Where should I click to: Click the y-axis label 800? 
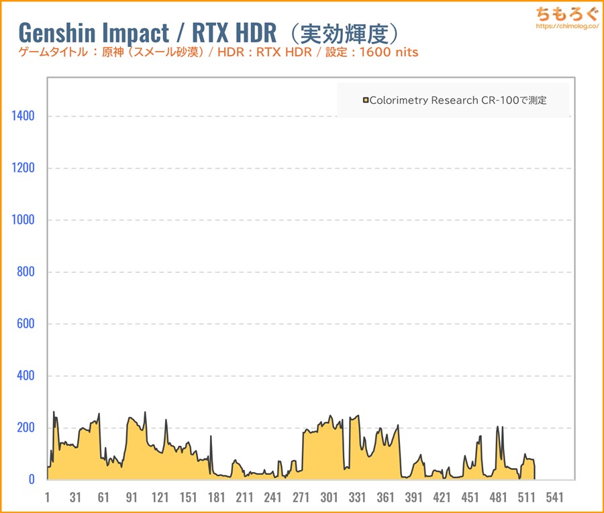pyautogui.click(x=26, y=272)
